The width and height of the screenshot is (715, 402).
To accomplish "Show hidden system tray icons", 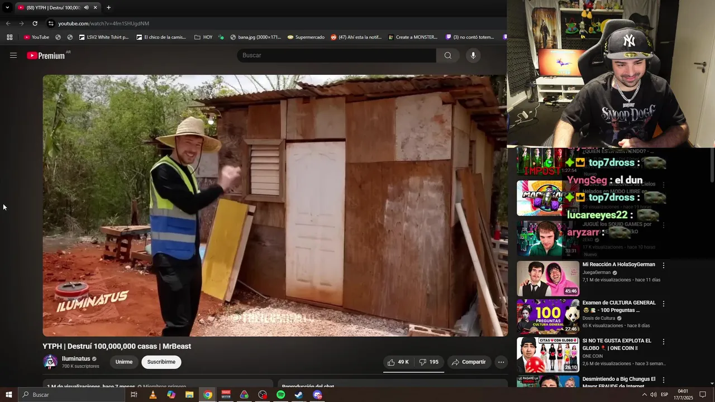I will pos(644,395).
